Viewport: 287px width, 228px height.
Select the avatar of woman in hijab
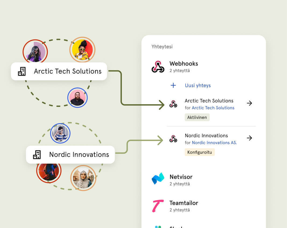pos(83,178)
